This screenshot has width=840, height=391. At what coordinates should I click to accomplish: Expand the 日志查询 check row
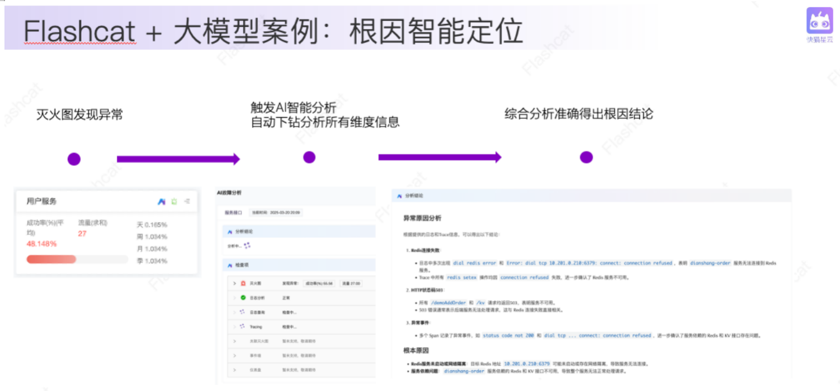(235, 312)
